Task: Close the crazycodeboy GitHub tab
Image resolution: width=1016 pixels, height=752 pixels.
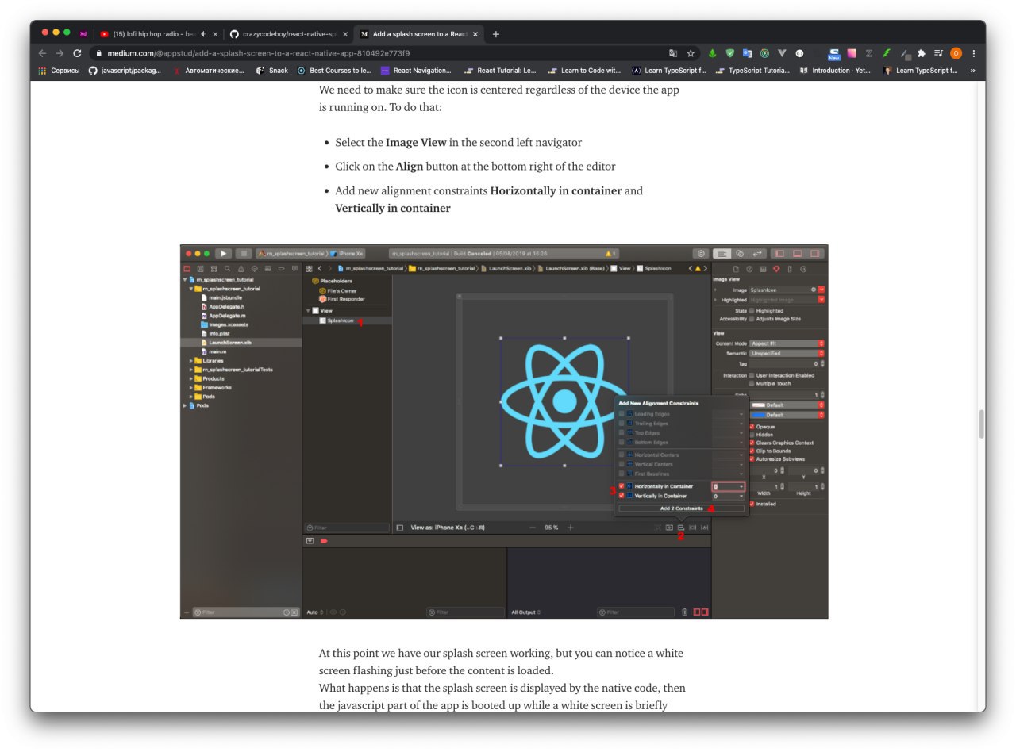Action: click(x=345, y=34)
